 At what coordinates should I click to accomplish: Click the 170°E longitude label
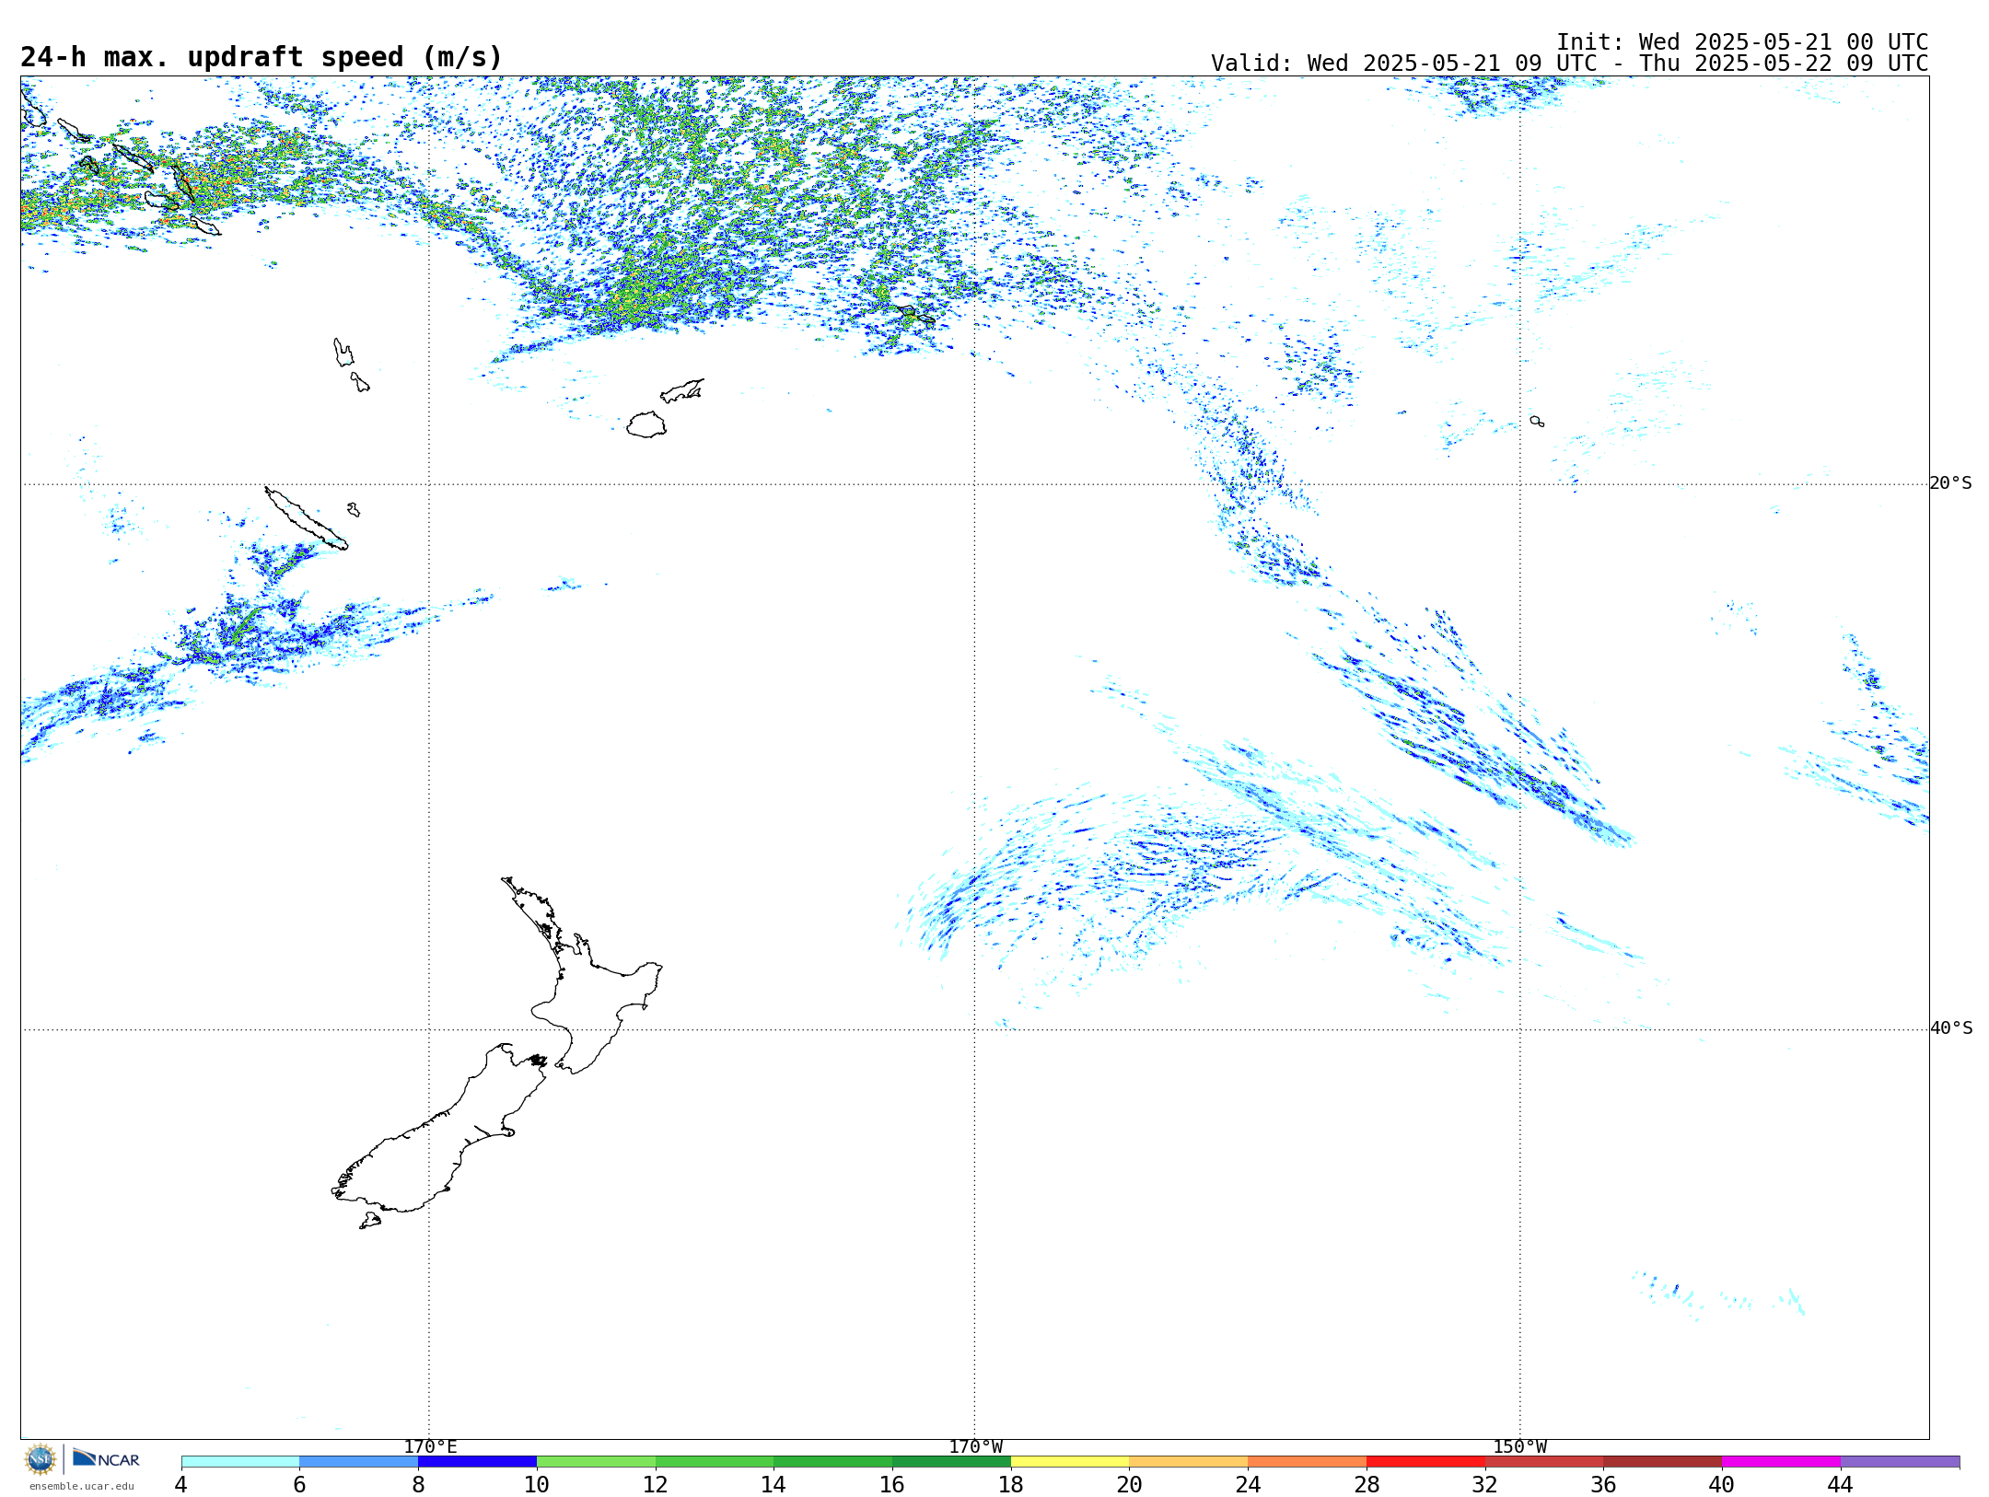coord(430,1447)
